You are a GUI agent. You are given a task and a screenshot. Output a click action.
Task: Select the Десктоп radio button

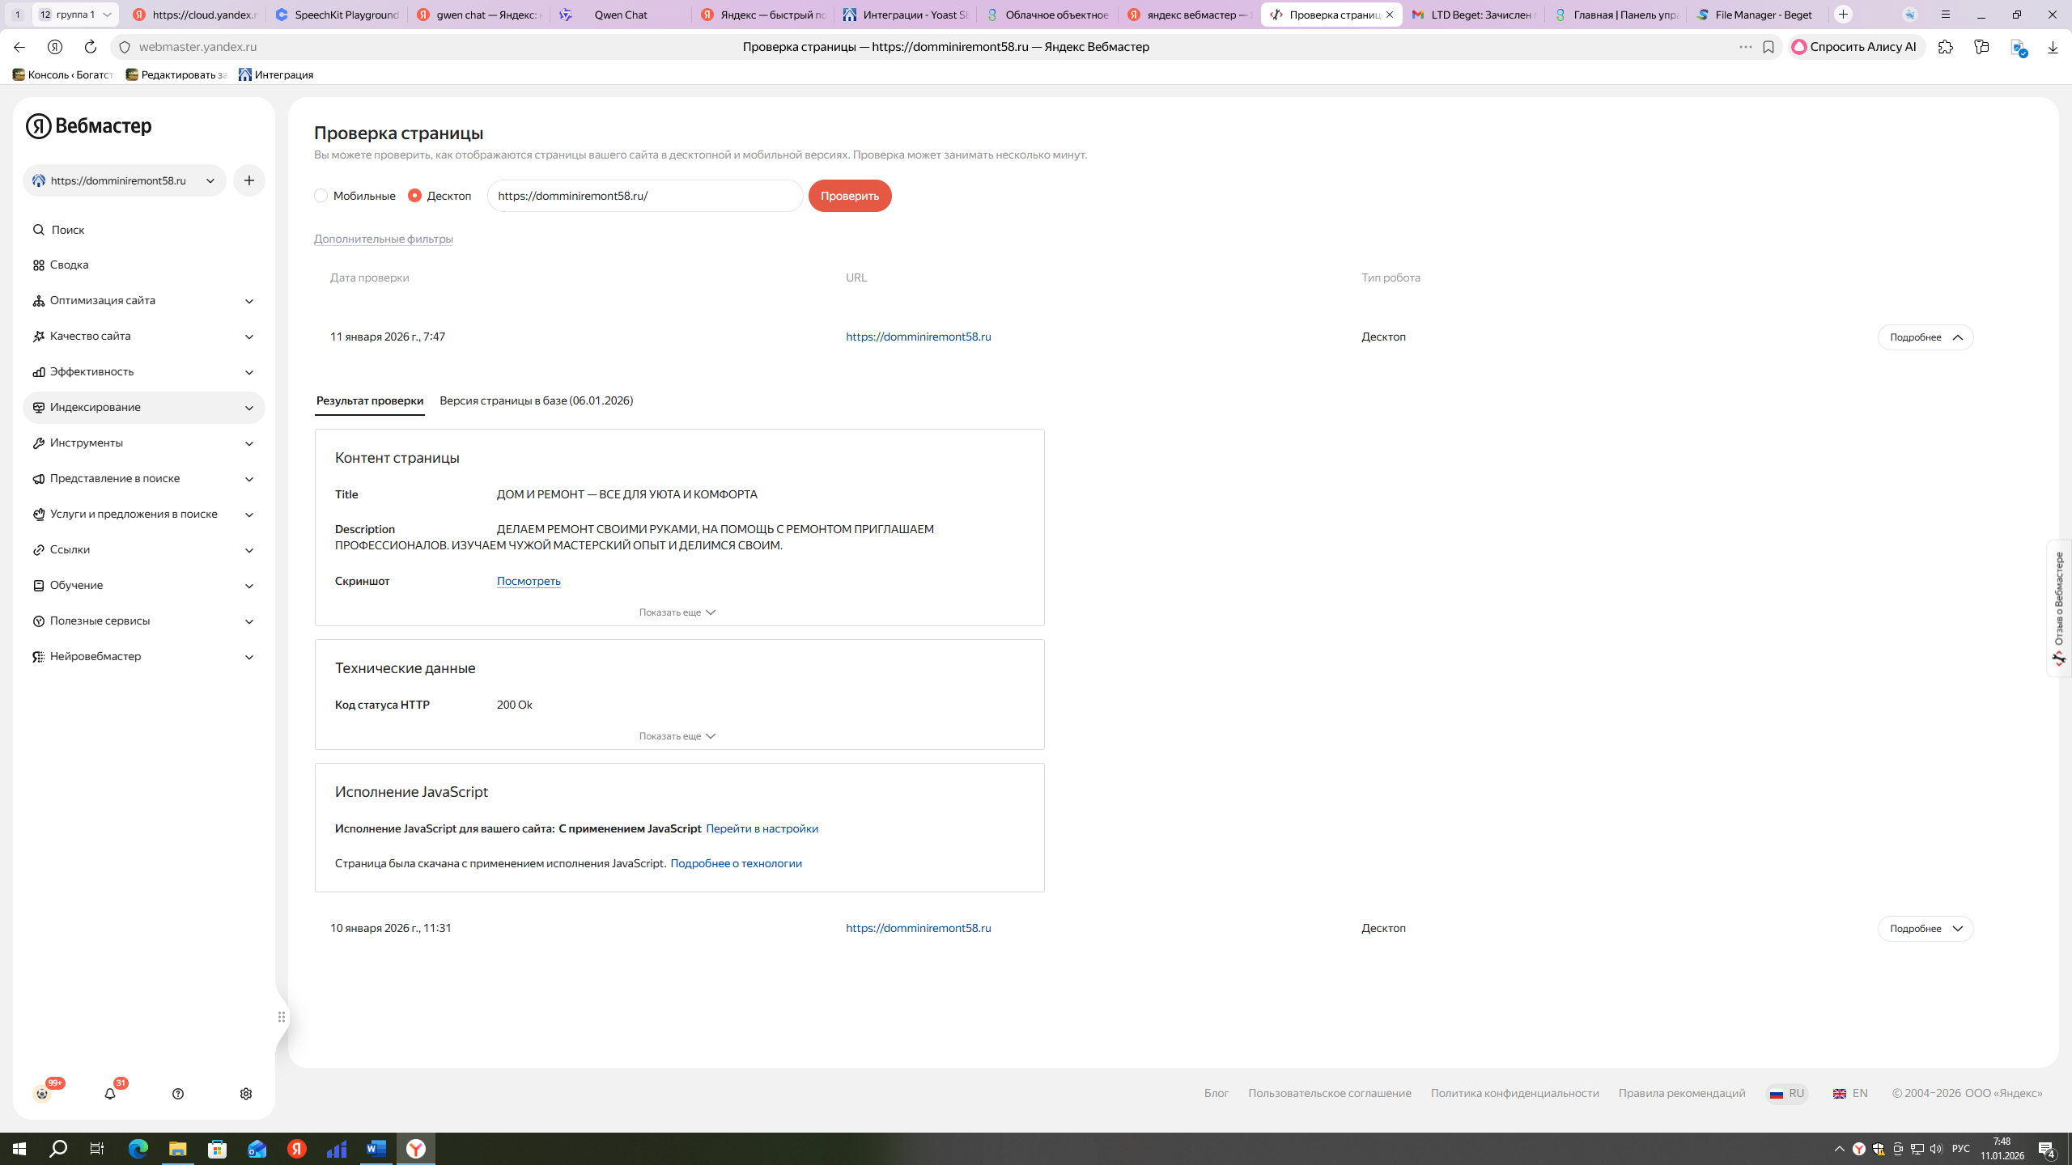(x=415, y=196)
